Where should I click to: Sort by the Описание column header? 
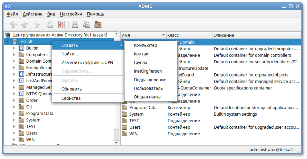[x=257, y=35]
